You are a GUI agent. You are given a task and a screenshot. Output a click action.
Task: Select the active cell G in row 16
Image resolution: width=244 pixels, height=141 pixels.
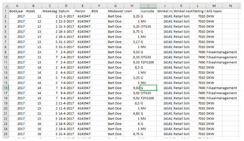[148, 88]
